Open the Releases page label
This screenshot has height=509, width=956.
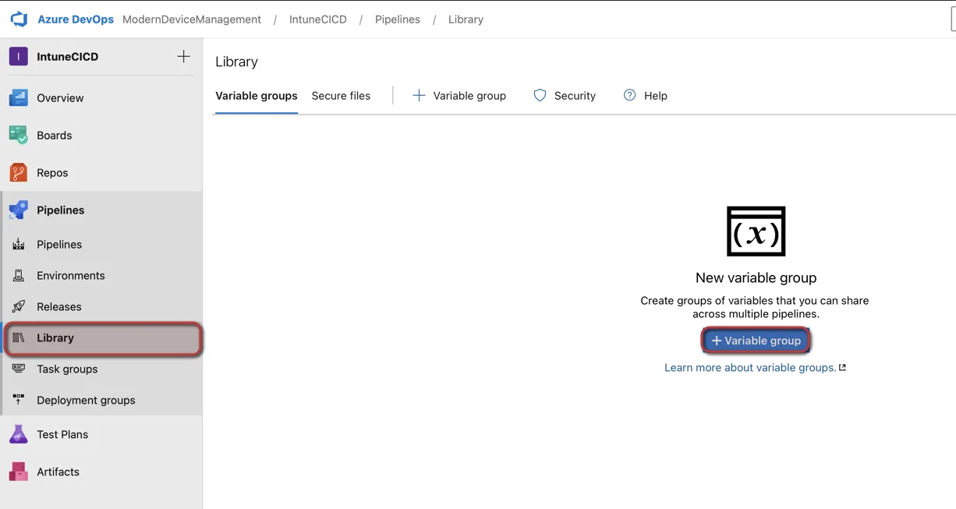point(59,307)
